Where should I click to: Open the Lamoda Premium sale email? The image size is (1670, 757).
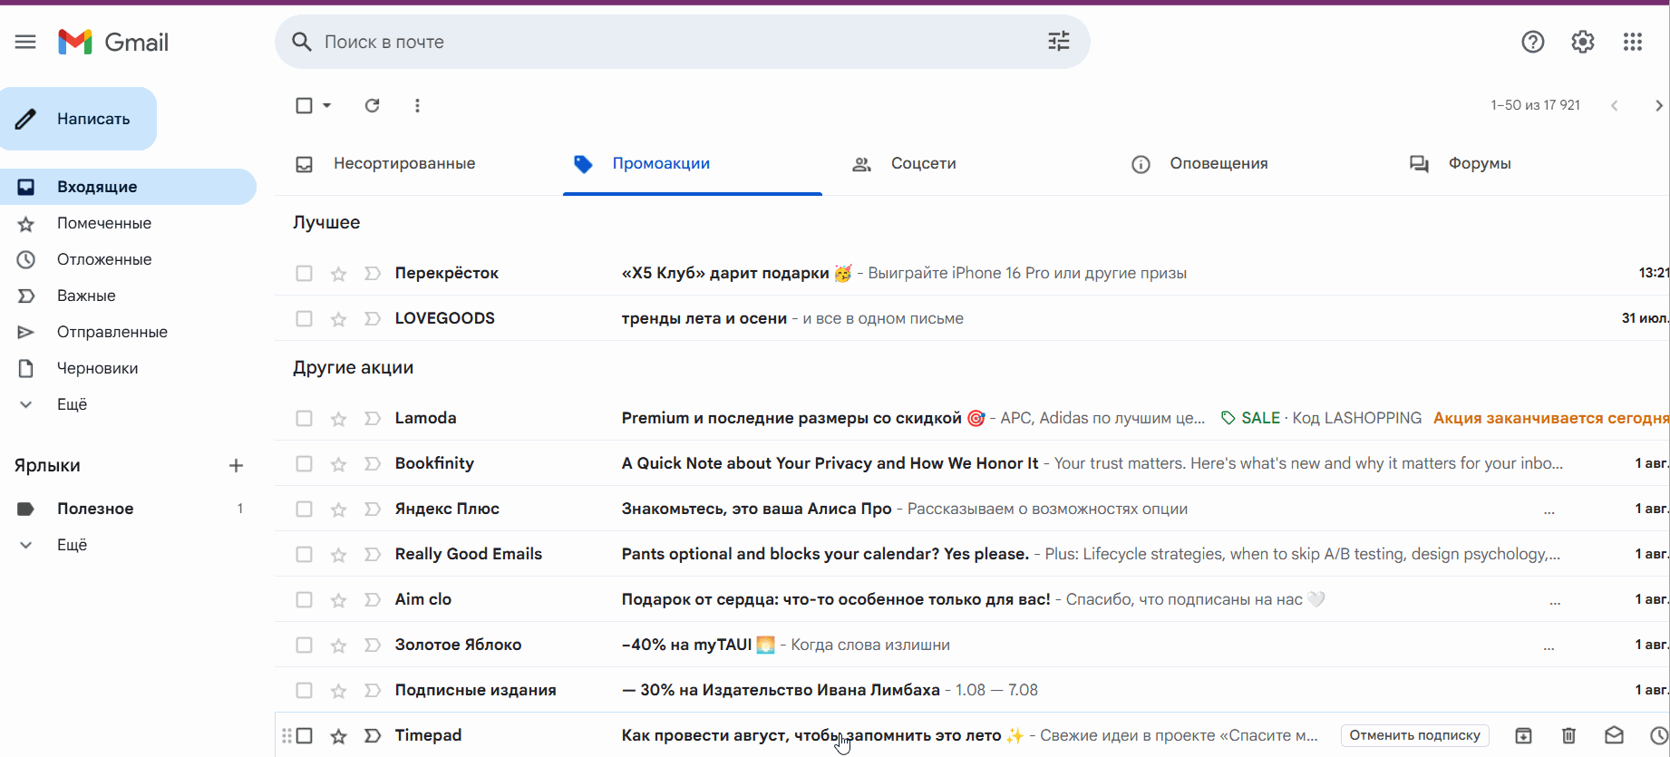click(972, 418)
